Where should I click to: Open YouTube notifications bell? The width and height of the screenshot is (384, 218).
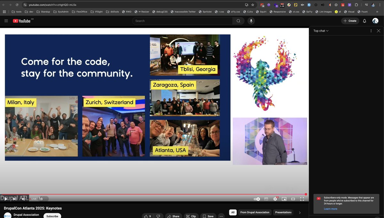coord(364,21)
